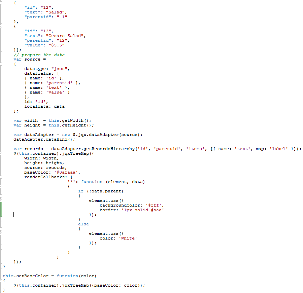Click the 'var source =' declaration
The width and height of the screenshot is (303, 293).
click(x=30, y=59)
